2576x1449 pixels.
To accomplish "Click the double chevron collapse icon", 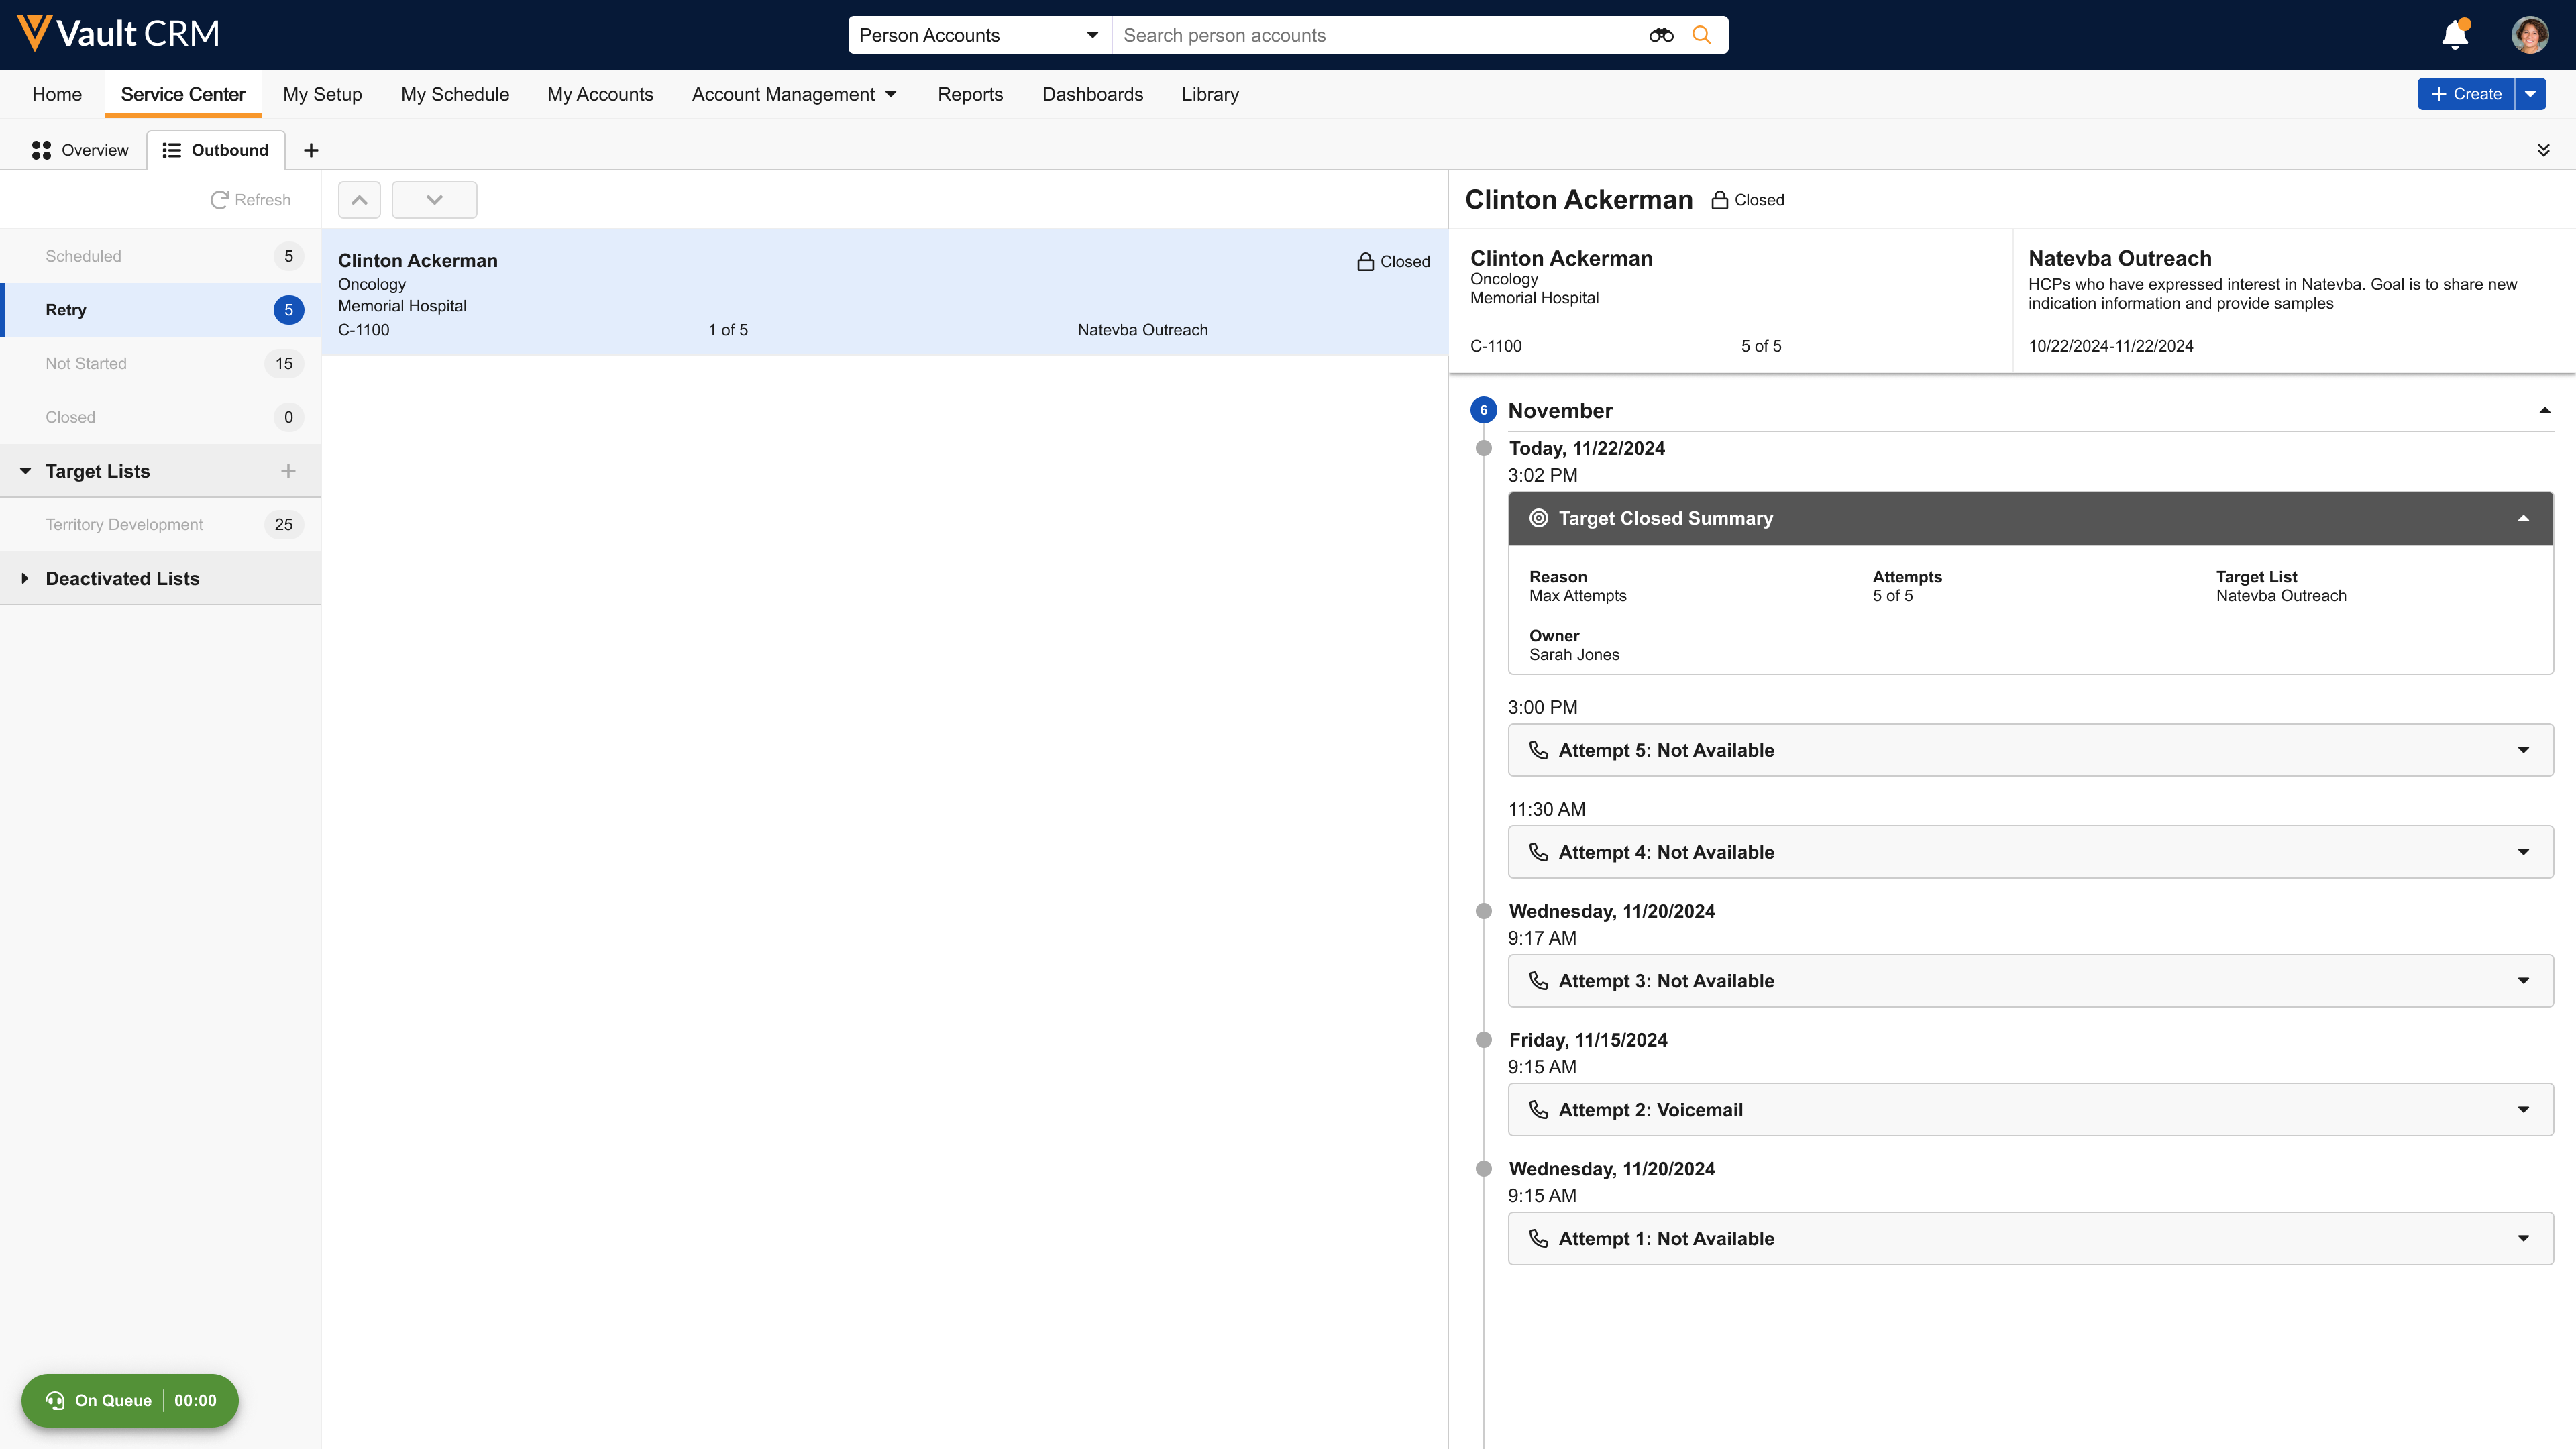I will click(x=2543, y=150).
